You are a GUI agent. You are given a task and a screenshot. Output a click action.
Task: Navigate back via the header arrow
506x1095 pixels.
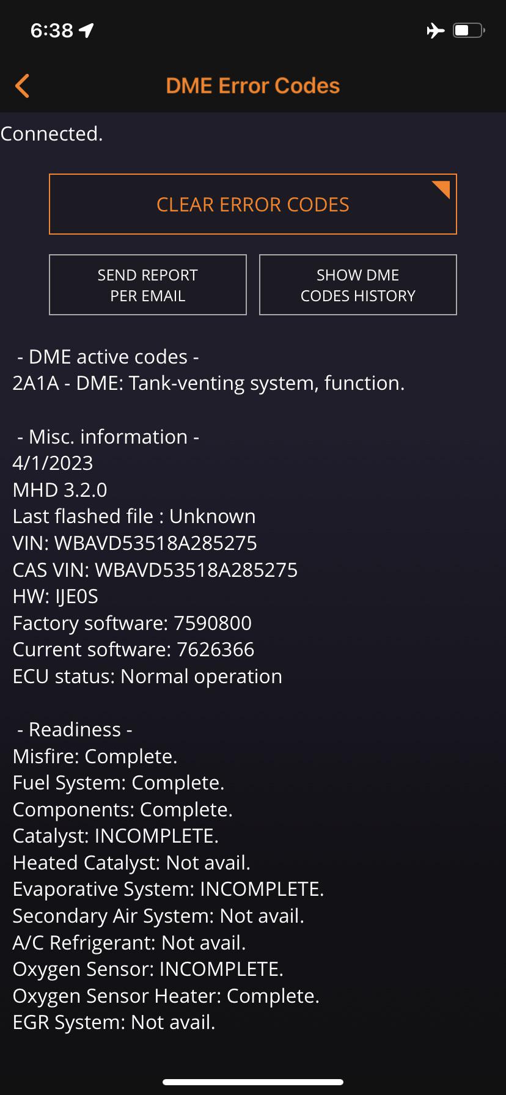point(22,86)
